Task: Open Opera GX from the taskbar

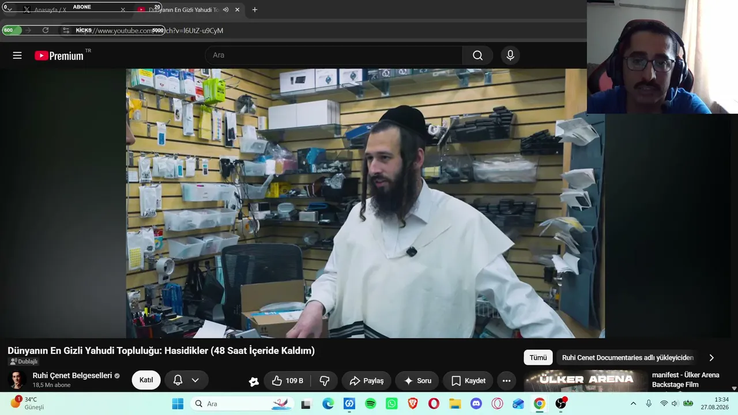Action: point(497,404)
